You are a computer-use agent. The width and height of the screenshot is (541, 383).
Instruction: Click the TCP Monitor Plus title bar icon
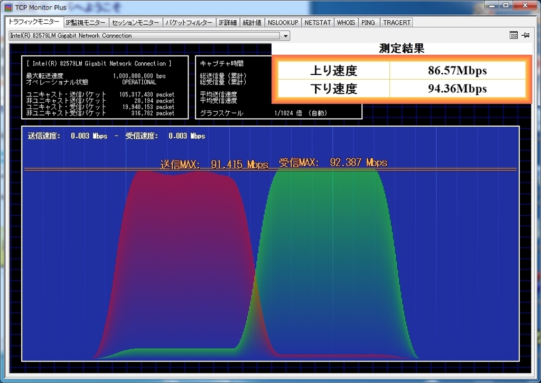(8, 7)
